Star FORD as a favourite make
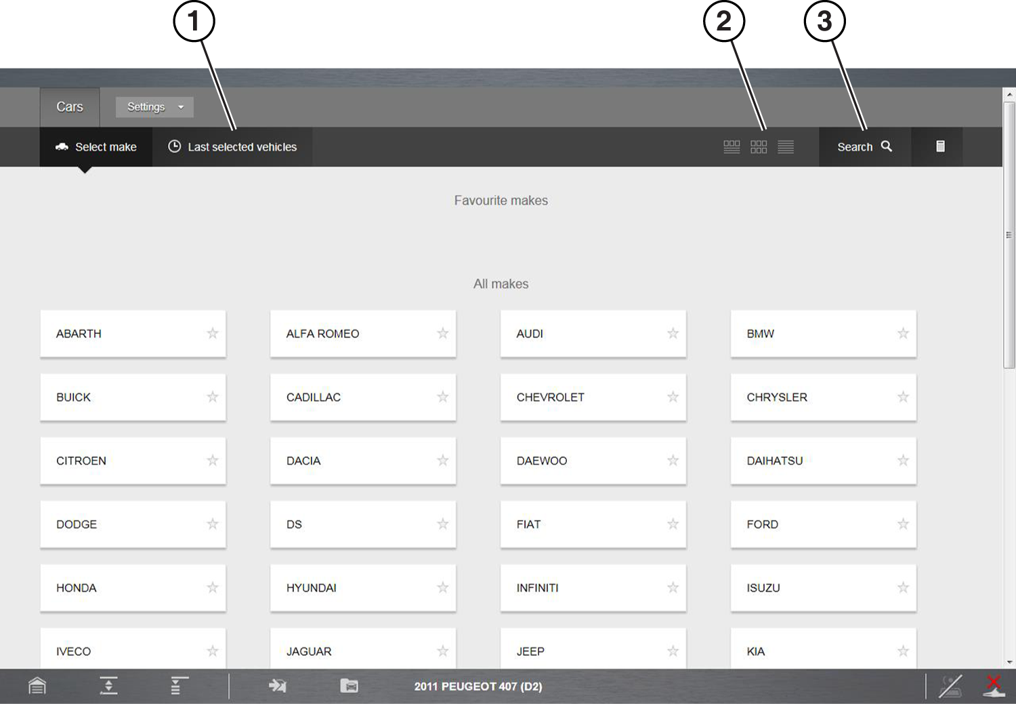1016x704 pixels. coord(903,524)
